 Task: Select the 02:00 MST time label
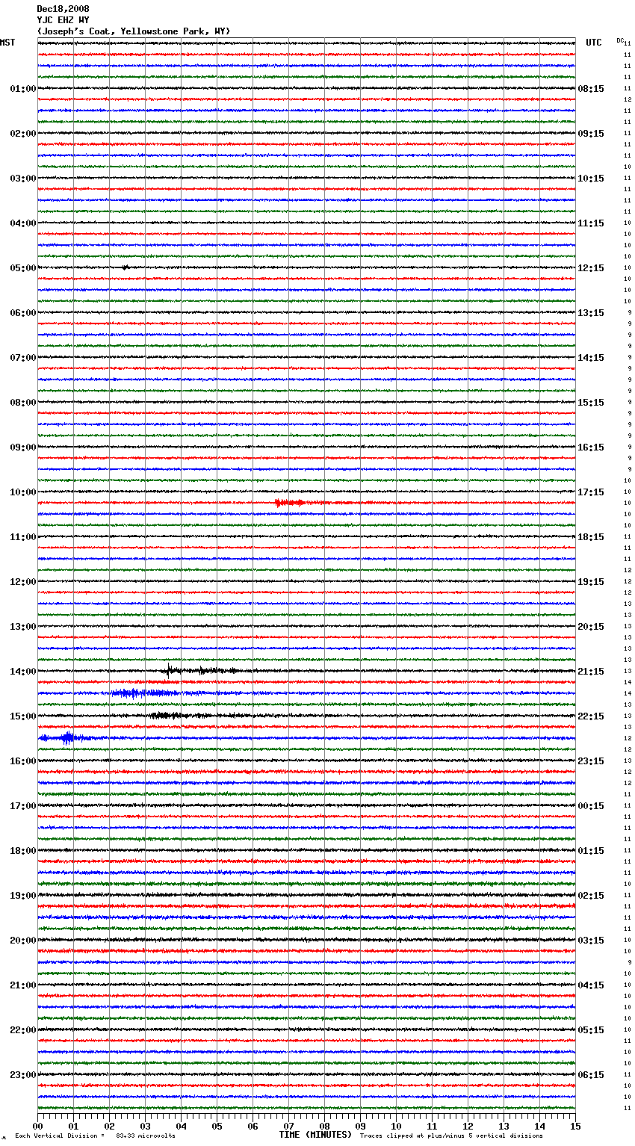pos(23,134)
